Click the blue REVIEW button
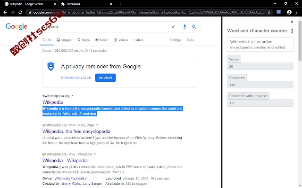Image resolution: width=302 pixels, height=188 pixels. pos(105,78)
